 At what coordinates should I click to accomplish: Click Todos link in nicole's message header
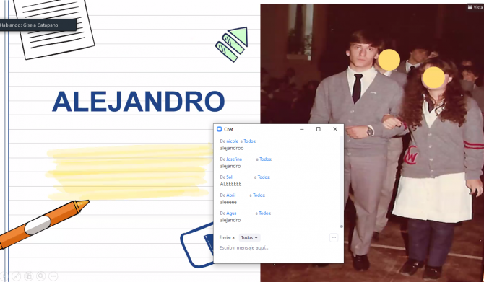click(x=250, y=141)
